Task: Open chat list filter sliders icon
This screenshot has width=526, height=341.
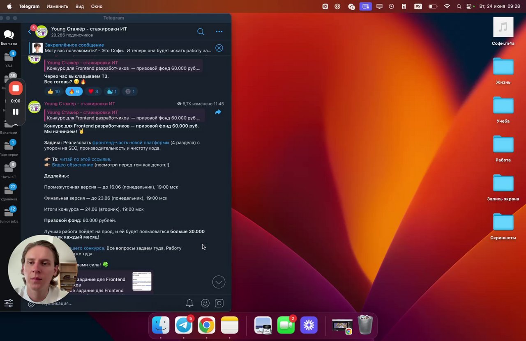Action: click(9, 303)
